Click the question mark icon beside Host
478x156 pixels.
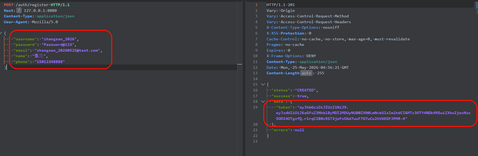[x=19, y=10]
